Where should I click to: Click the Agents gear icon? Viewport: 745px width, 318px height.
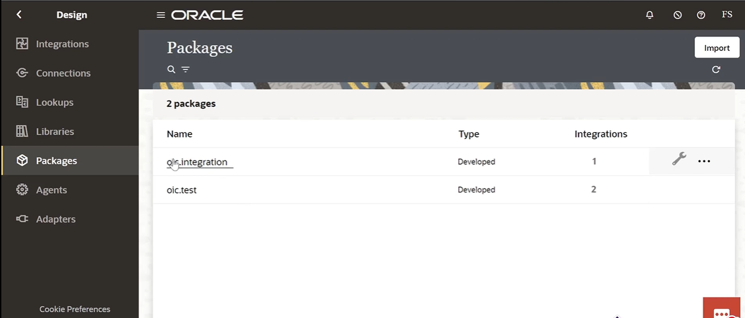[x=22, y=190]
